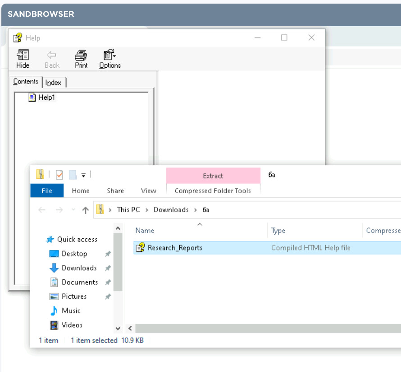Expand the chevron after This PC

click(x=147, y=210)
